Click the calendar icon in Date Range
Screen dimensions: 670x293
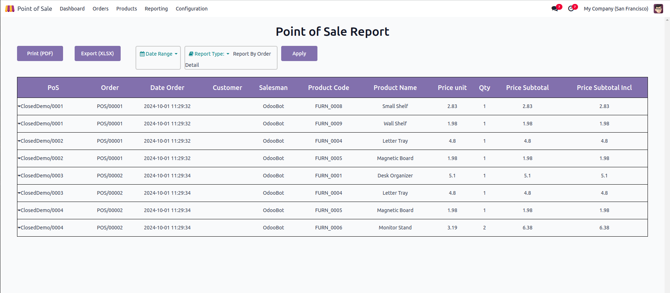point(142,54)
